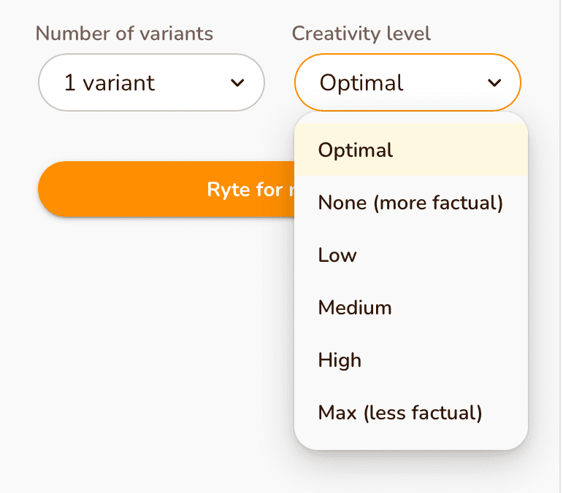Click the chevron in the variants dropdown

(x=237, y=83)
